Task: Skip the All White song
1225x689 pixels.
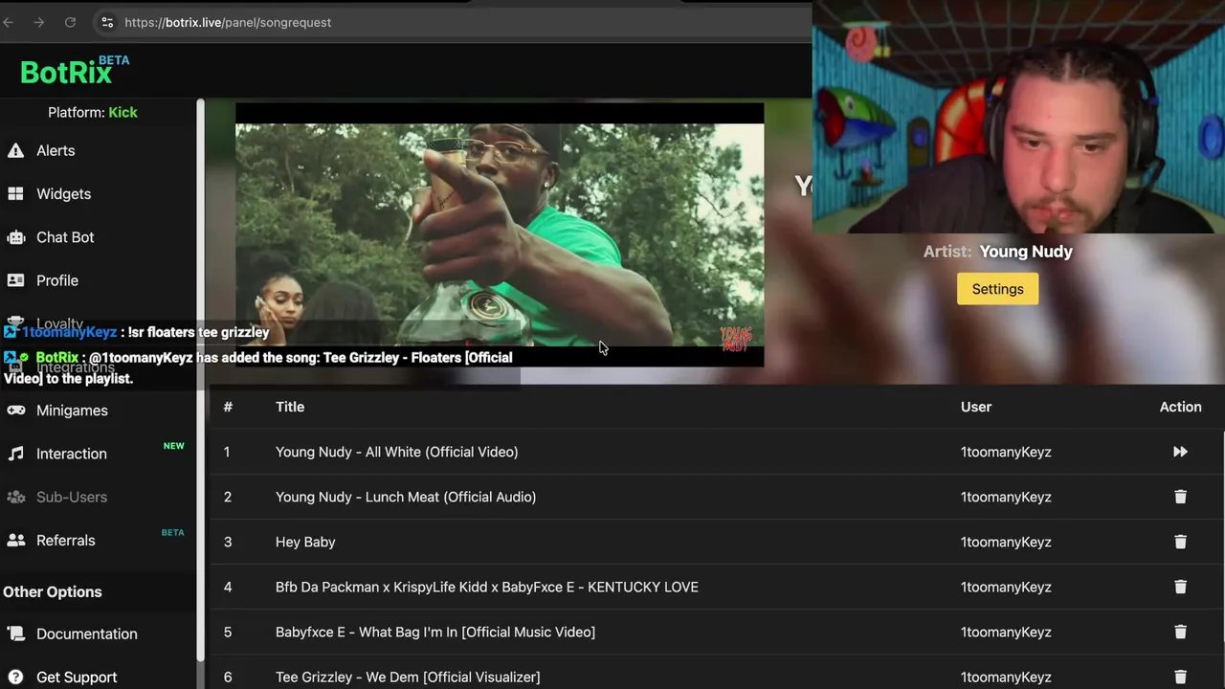Action: [x=1180, y=452]
